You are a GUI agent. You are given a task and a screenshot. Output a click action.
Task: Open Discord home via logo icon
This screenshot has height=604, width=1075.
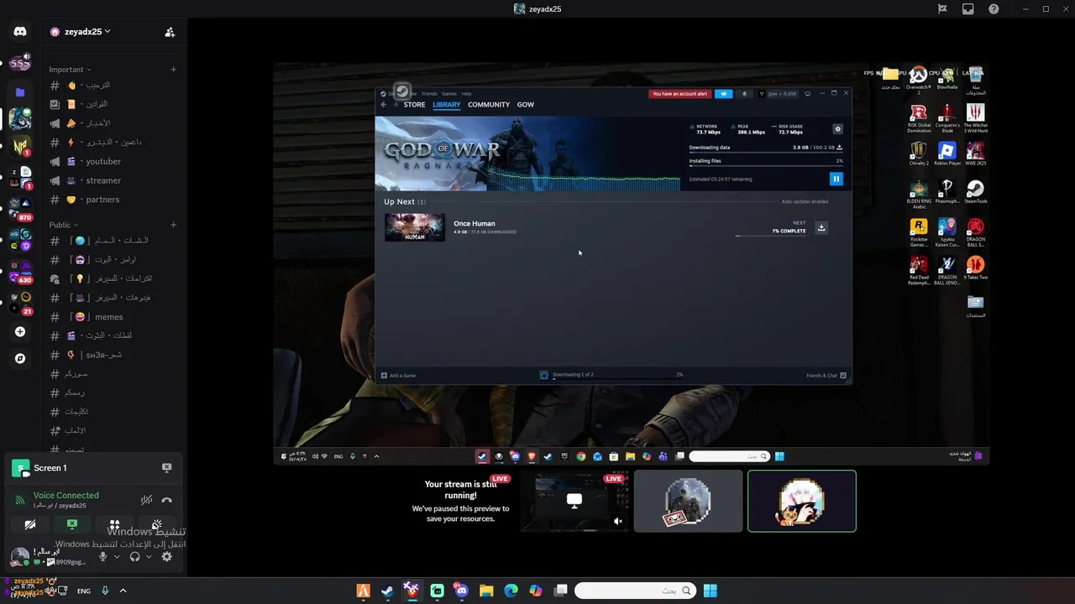(20, 32)
